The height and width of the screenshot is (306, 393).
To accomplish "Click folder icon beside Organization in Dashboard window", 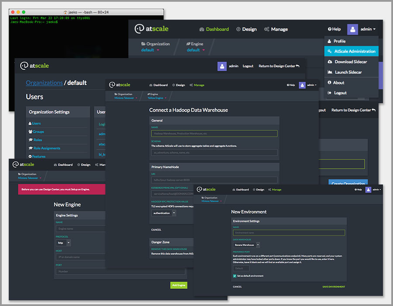I will coord(143,44).
